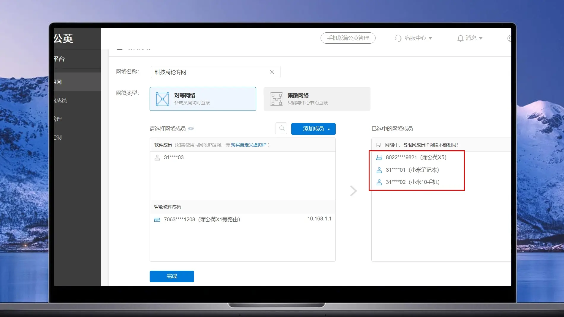The height and width of the screenshot is (317, 564).
Task: Click the right arrow to move members
Action: coord(353,191)
